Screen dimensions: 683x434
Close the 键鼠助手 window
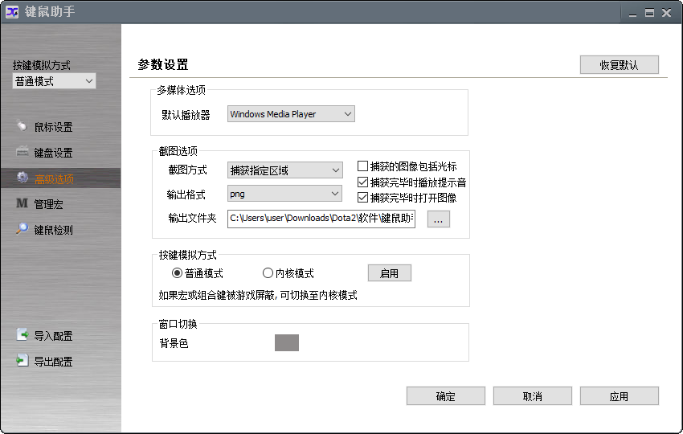point(666,13)
